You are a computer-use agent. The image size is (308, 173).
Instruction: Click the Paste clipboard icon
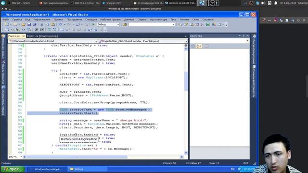[53, 25]
